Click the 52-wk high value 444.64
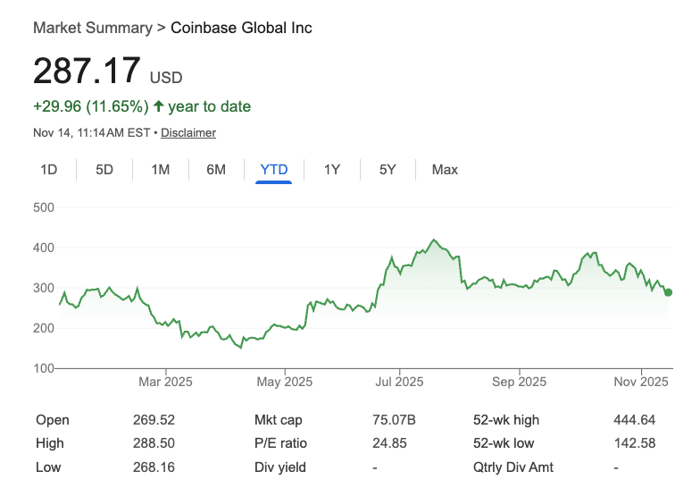Image resolution: width=700 pixels, height=488 pixels. click(635, 420)
